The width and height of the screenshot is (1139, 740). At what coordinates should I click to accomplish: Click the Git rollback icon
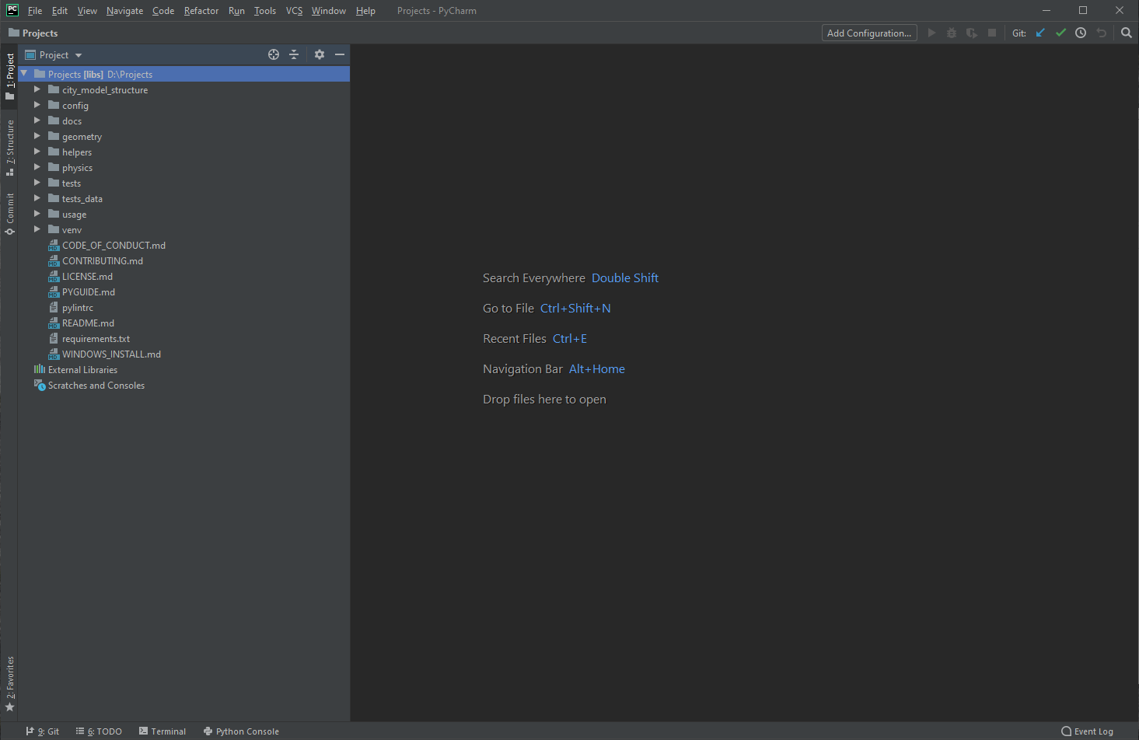[1101, 33]
